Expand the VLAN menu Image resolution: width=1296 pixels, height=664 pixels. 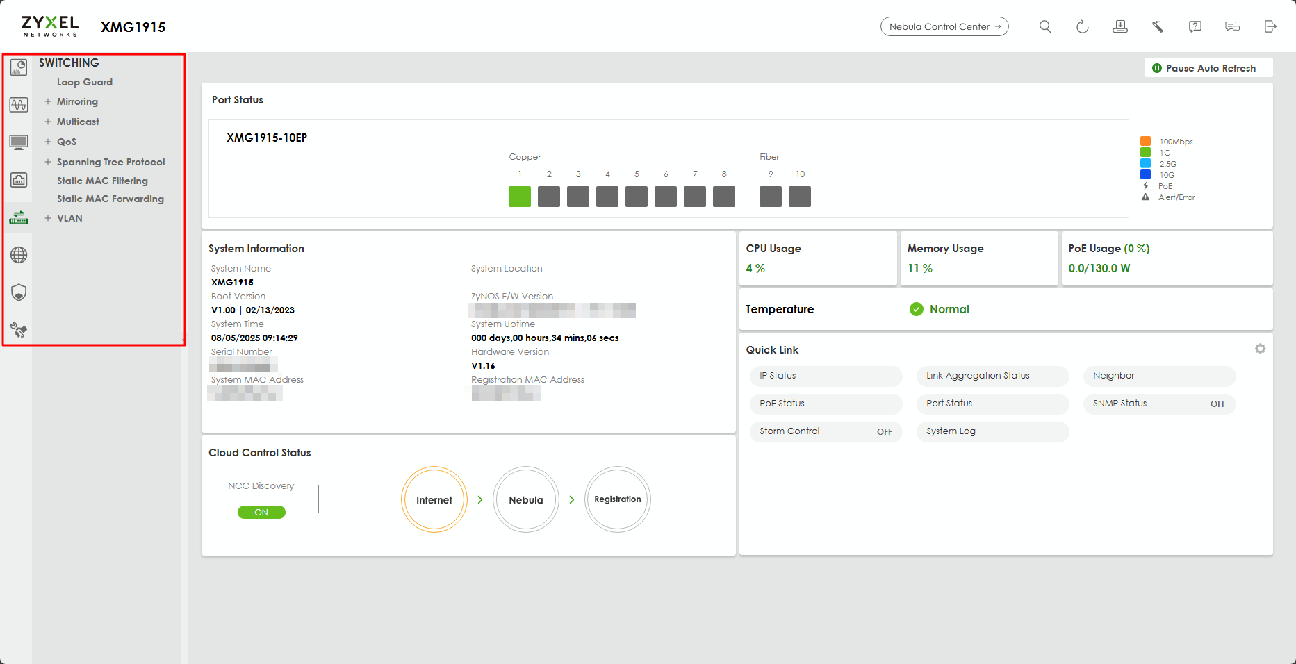tap(48, 218)
